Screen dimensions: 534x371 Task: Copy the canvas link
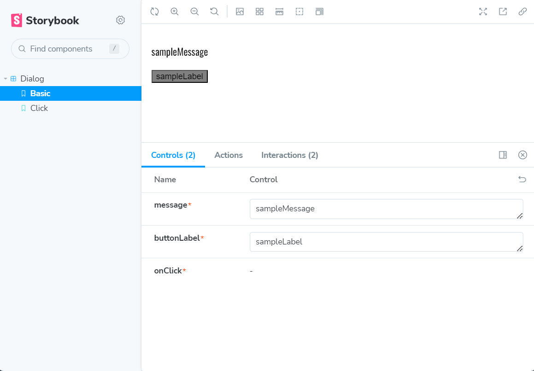(522, 12)
